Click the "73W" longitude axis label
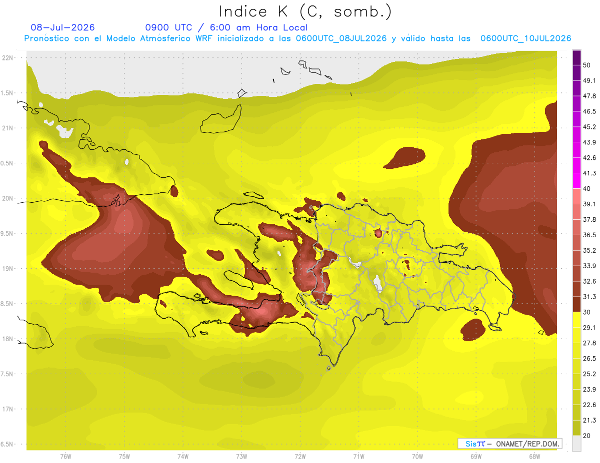 241,457
